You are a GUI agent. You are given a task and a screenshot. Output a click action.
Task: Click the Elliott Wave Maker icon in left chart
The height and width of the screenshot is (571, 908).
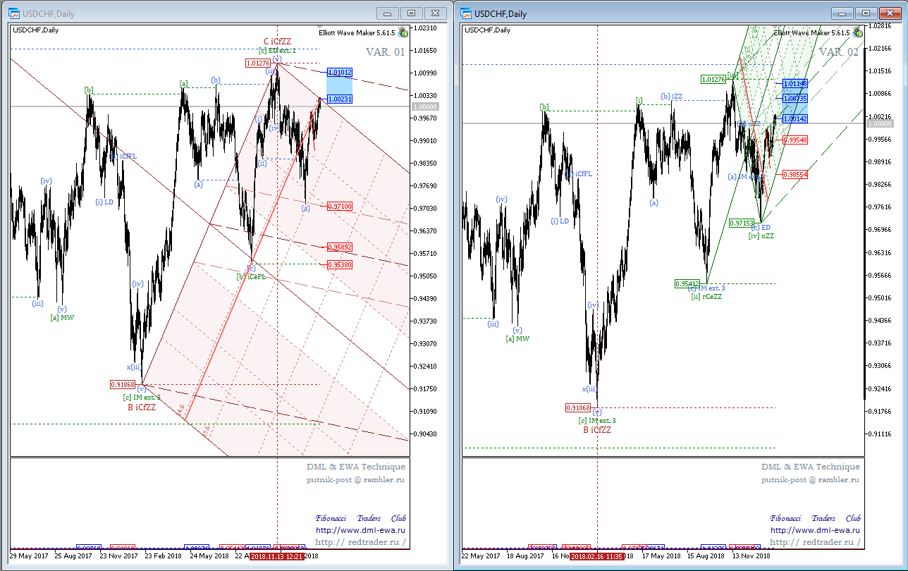(x=403, y=32)
